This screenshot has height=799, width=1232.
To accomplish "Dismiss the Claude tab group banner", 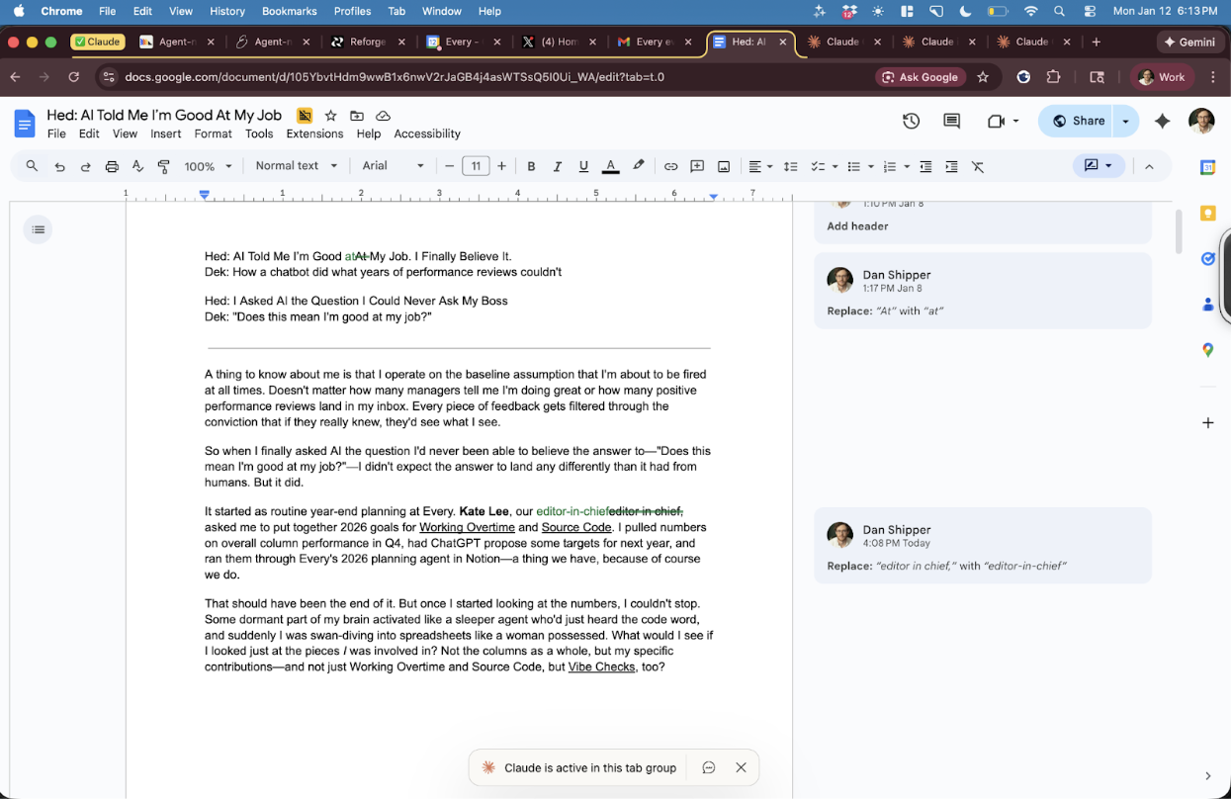I will [741, 767].
